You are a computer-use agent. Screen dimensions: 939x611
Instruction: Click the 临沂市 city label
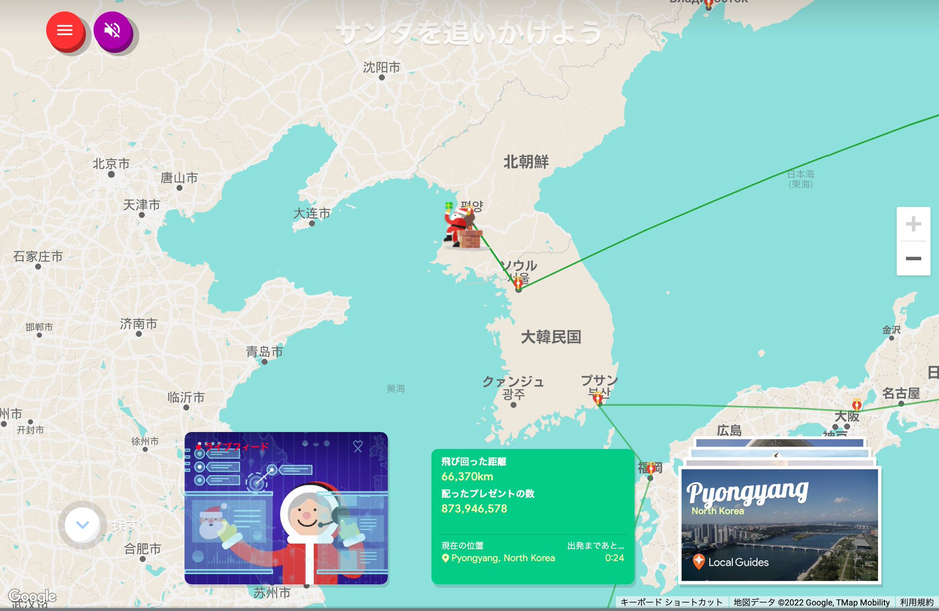pos(186,397)
